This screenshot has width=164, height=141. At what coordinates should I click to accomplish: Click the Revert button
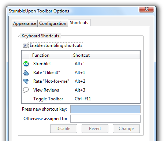(x=95, y=129)
